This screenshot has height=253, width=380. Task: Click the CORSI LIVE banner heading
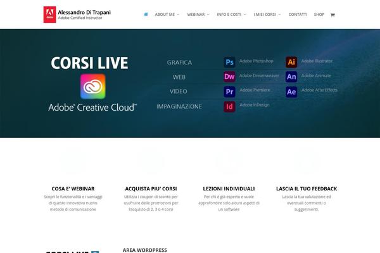pos(89,63)
